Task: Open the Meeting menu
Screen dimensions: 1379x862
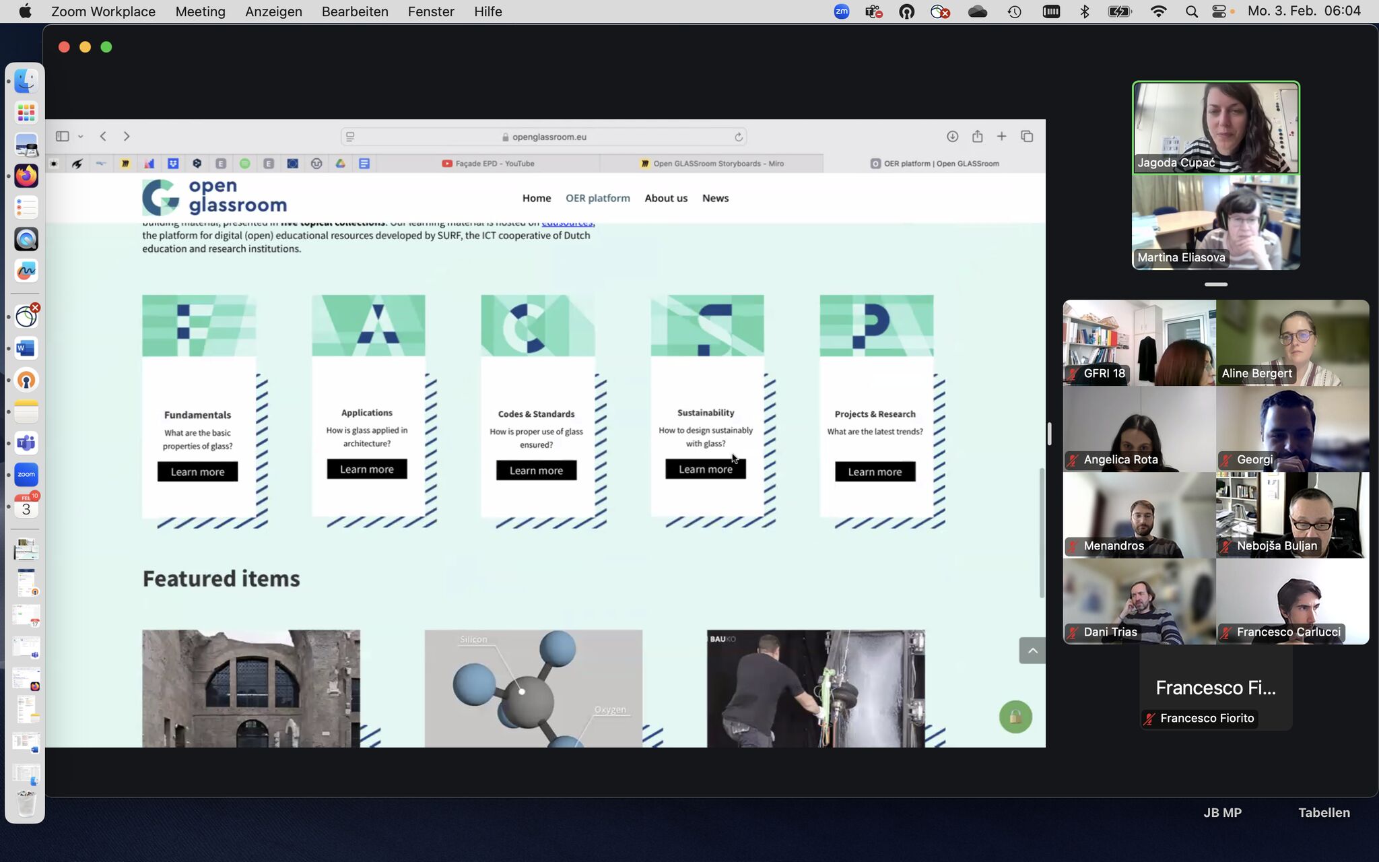Action: [x=200, y=11]
